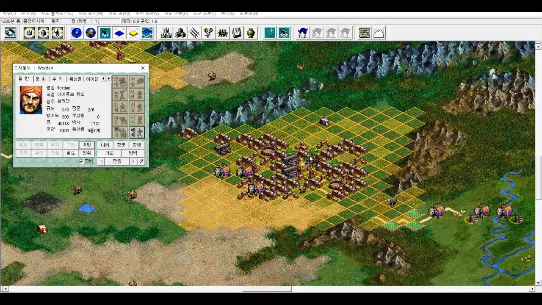Viewport: 542px width, 305px height.
Task: Toggle the blue diamond tile overlay icon
Action: pos(119,33)
